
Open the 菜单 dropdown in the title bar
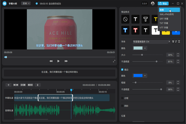pos(26,3)
